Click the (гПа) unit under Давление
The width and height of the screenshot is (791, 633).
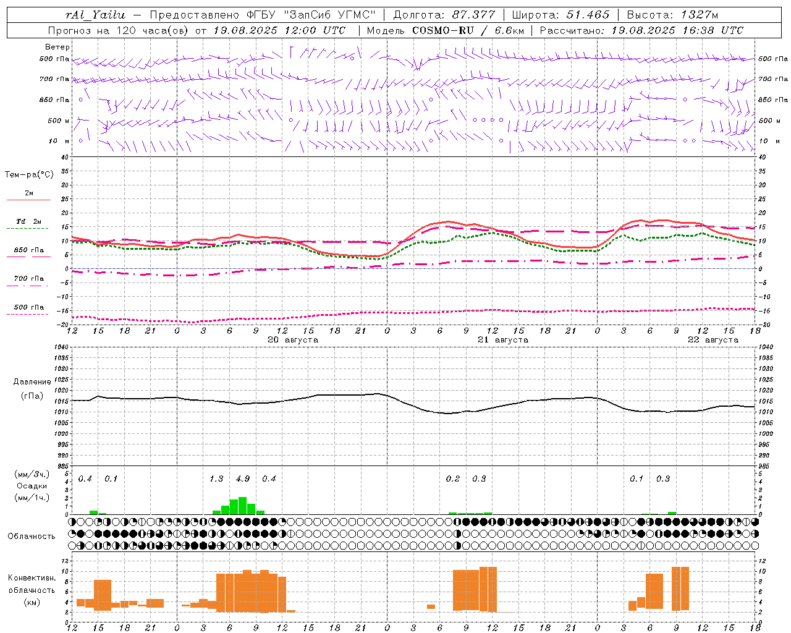[32, 396]
